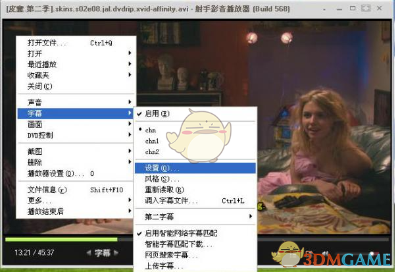Click the small dot button in title bar
398x272 pixels.
click(x=324, y=10)
